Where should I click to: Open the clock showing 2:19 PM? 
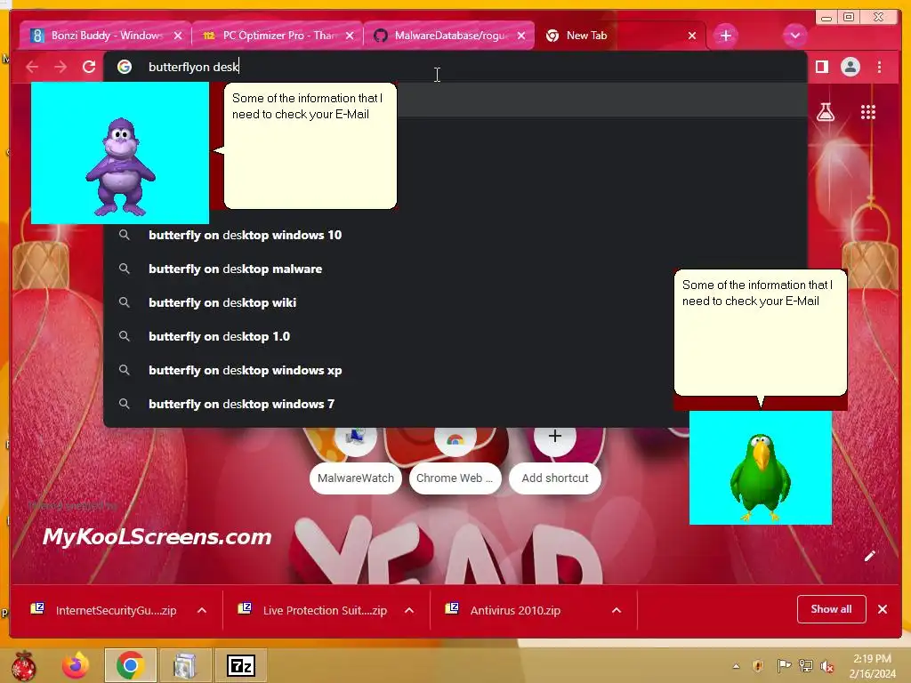pos(872,666)
